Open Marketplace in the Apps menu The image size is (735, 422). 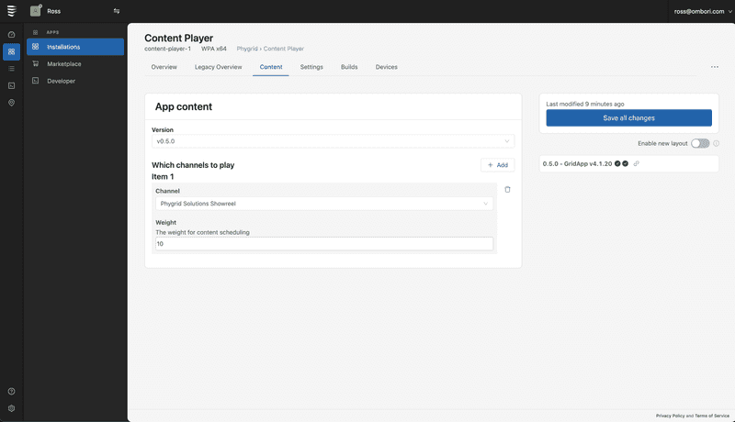click(64, 64)
